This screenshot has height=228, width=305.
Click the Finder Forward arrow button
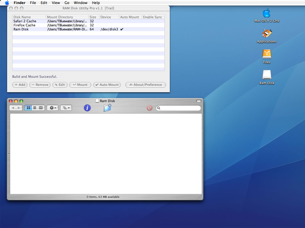click(x=19, y=108)
